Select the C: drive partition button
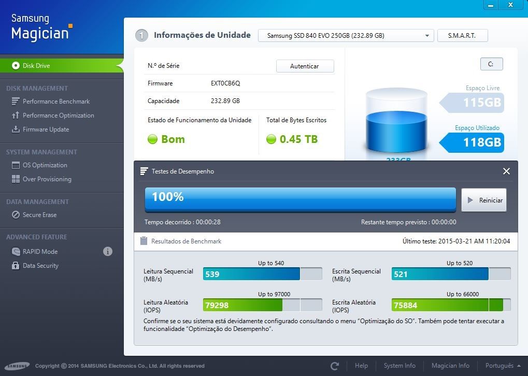This screenshot has width=528, height=376. (x=491, y=64)
